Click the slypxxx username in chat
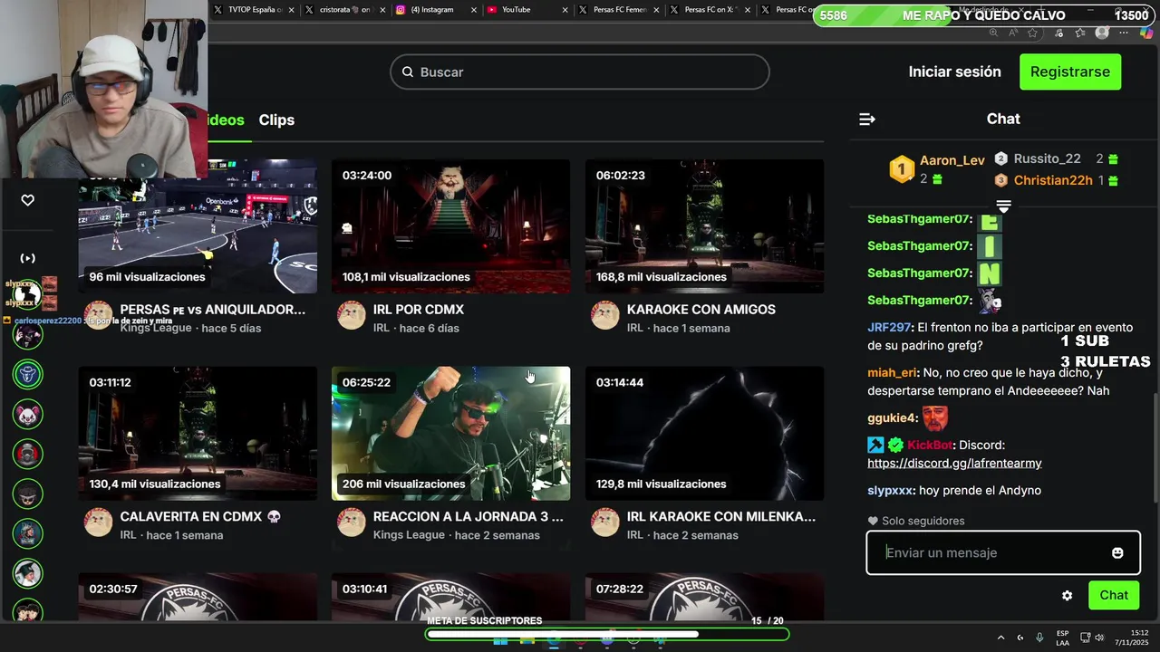 pos(890,490)
